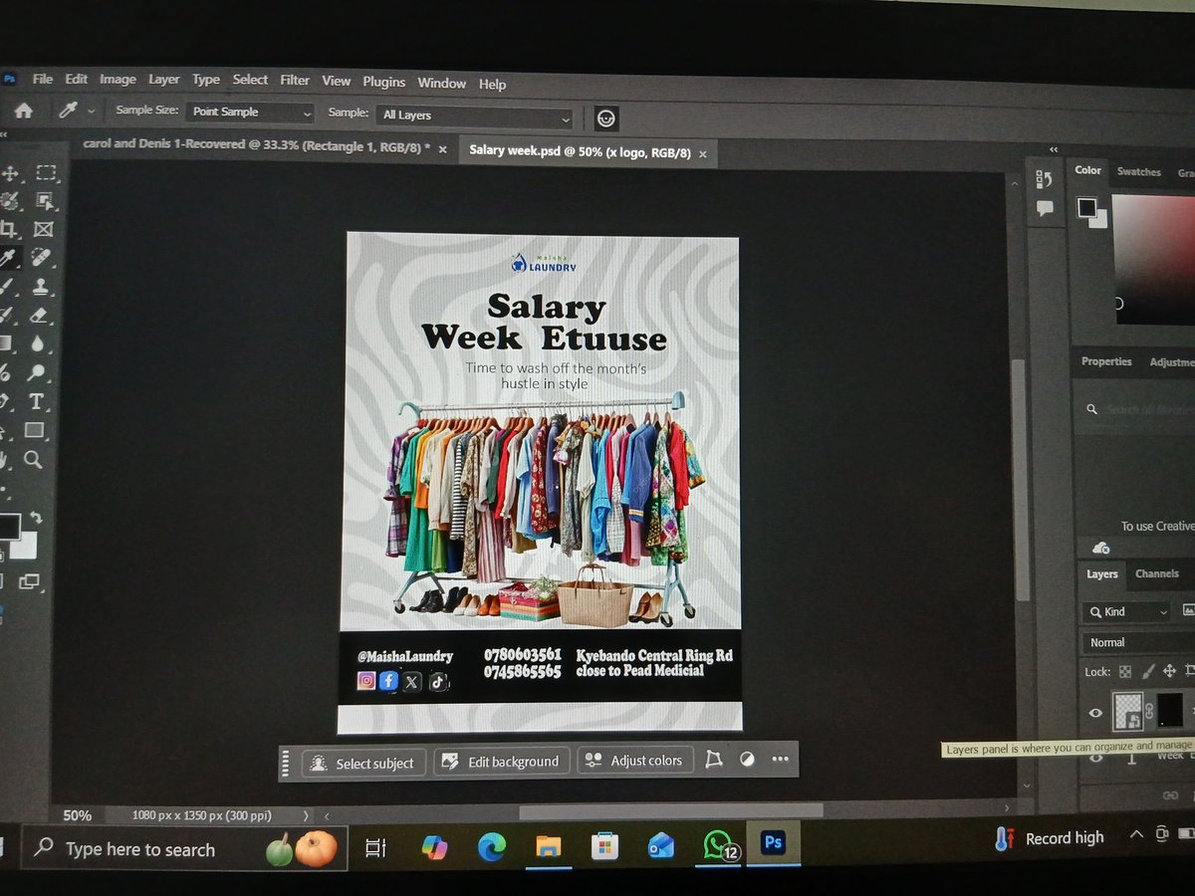Select the Horizontal Type tool
1195x896 pixels.
point(36,402)
